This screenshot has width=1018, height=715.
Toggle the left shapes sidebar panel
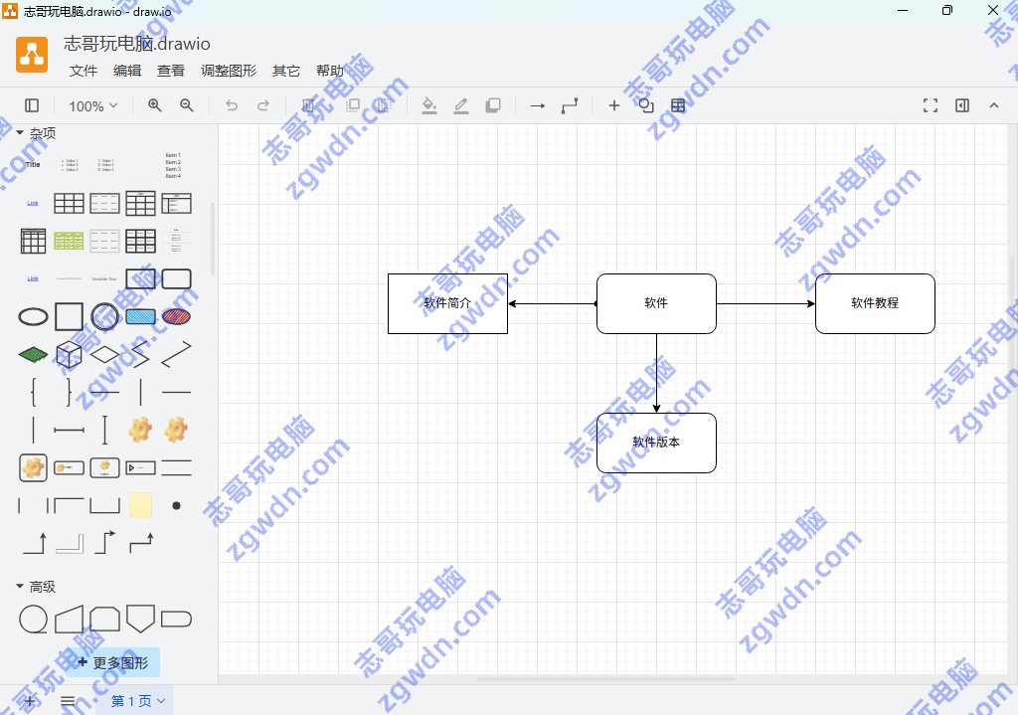click(x=32, y=105)
